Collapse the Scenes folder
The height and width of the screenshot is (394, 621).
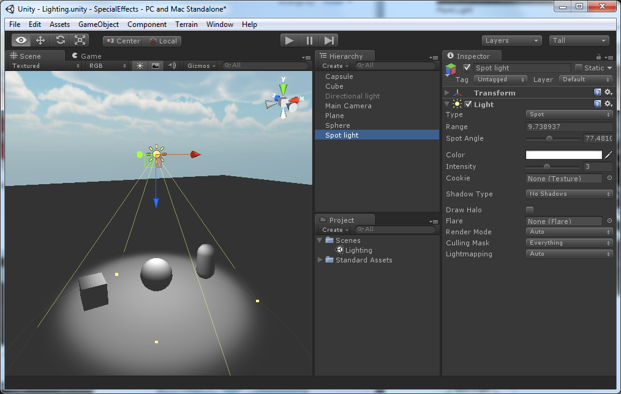tap(320, 240)
